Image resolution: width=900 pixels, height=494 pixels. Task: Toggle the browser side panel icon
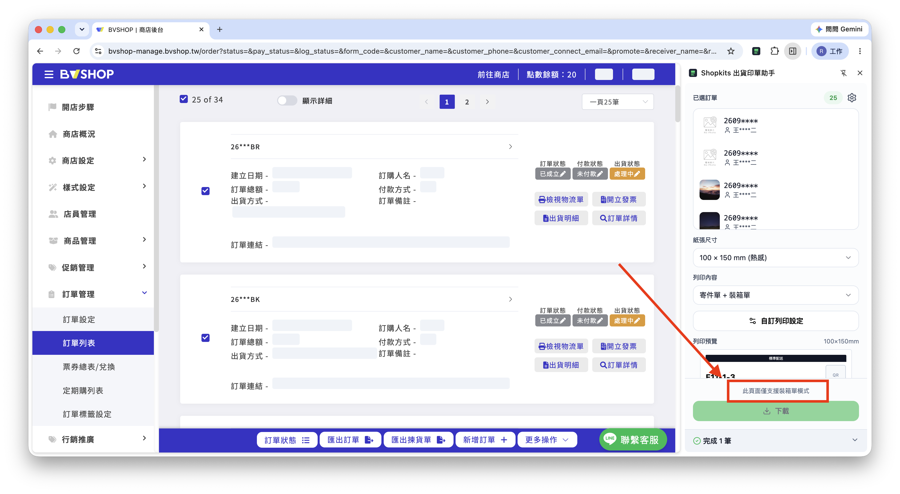[x=792, y=51]
